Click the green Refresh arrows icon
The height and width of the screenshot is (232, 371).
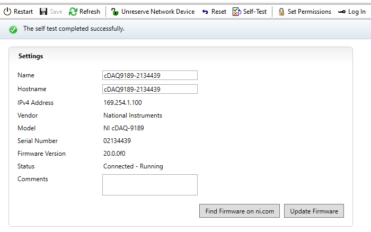click(73, 12)
